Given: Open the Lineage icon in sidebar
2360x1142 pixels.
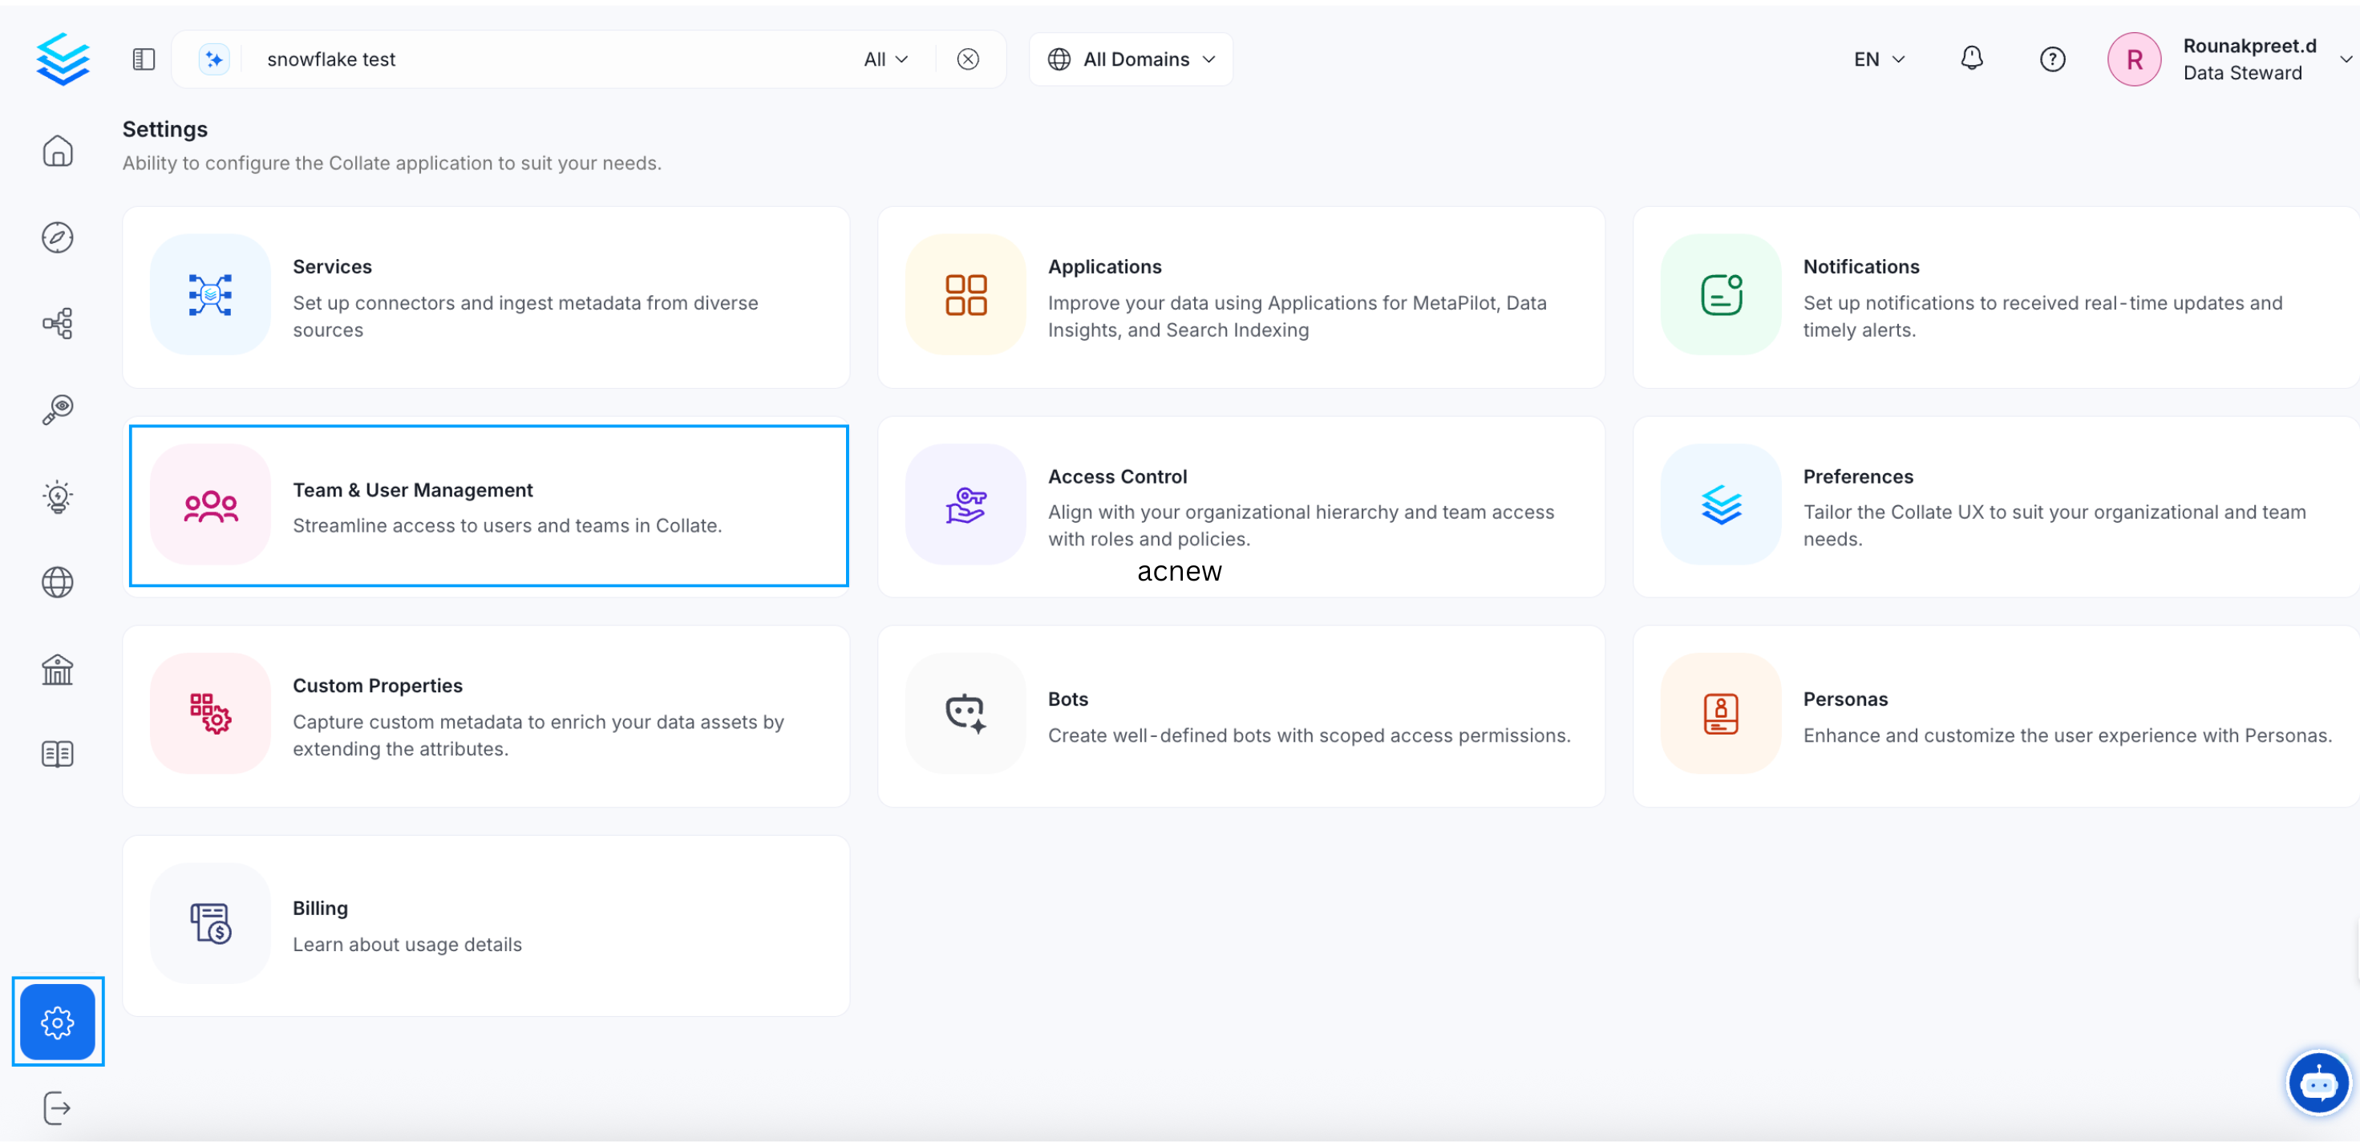Looking at the screenshot, I should [57, 323].
